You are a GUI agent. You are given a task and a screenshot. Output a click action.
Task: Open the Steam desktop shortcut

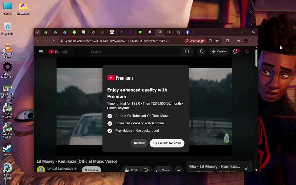[x=7, y=150]
